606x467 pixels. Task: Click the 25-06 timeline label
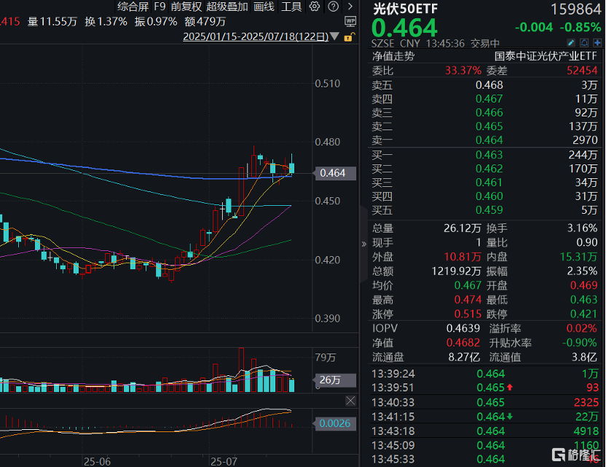pyautogui.click(x=97, y=462)
